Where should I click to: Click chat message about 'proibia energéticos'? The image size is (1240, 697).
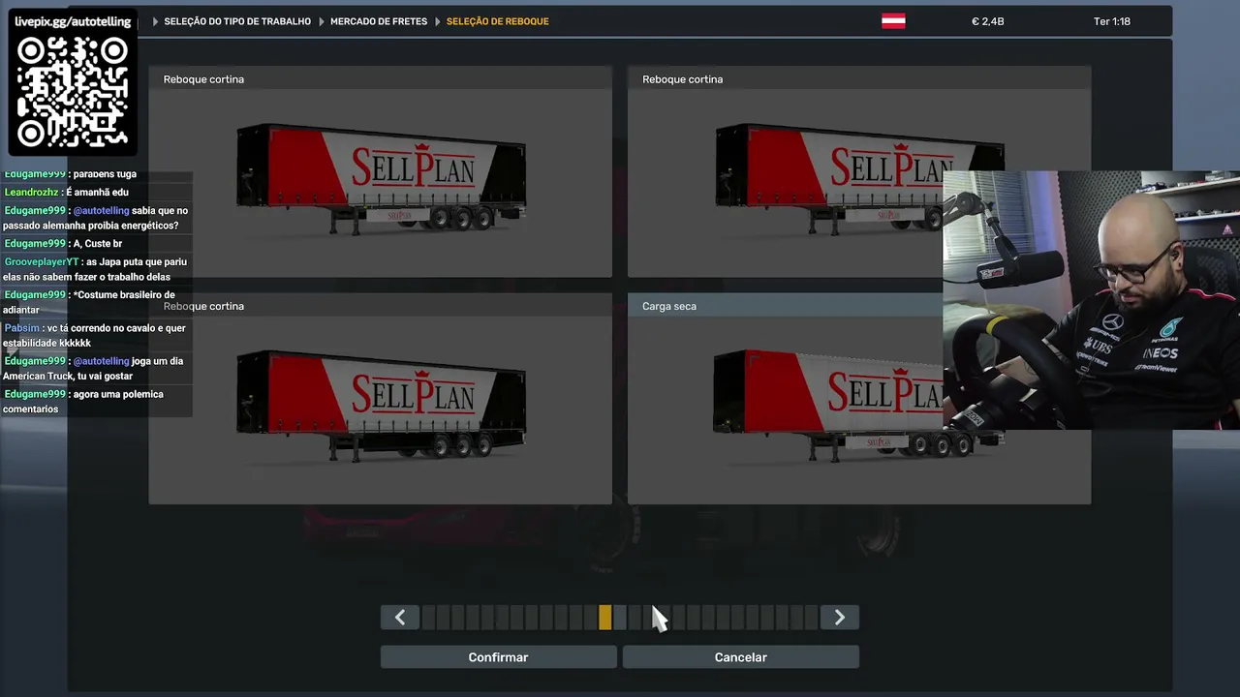click(96, 218)
